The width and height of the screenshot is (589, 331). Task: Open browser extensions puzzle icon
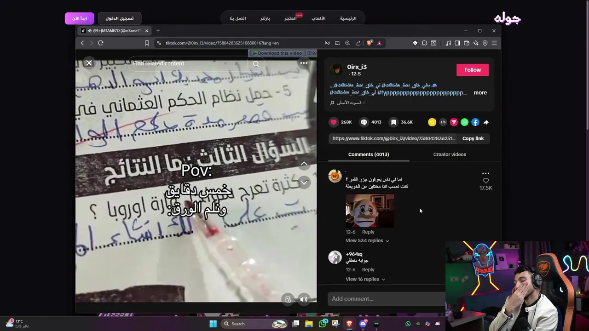tap(424, 43)
